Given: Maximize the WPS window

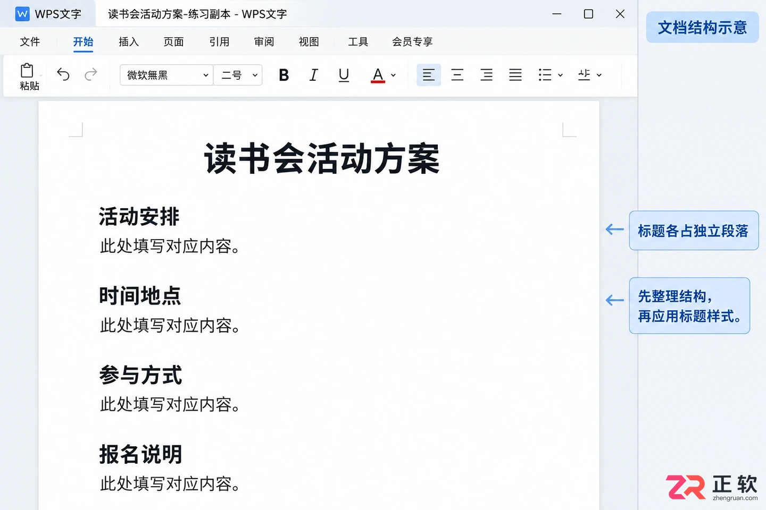Looking at the screenshot, I should (x=588, y=14).
